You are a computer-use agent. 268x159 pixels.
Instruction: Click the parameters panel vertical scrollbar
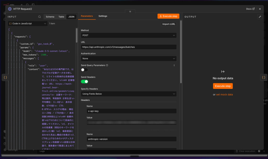pyautogui.click(x=181, y=52)
